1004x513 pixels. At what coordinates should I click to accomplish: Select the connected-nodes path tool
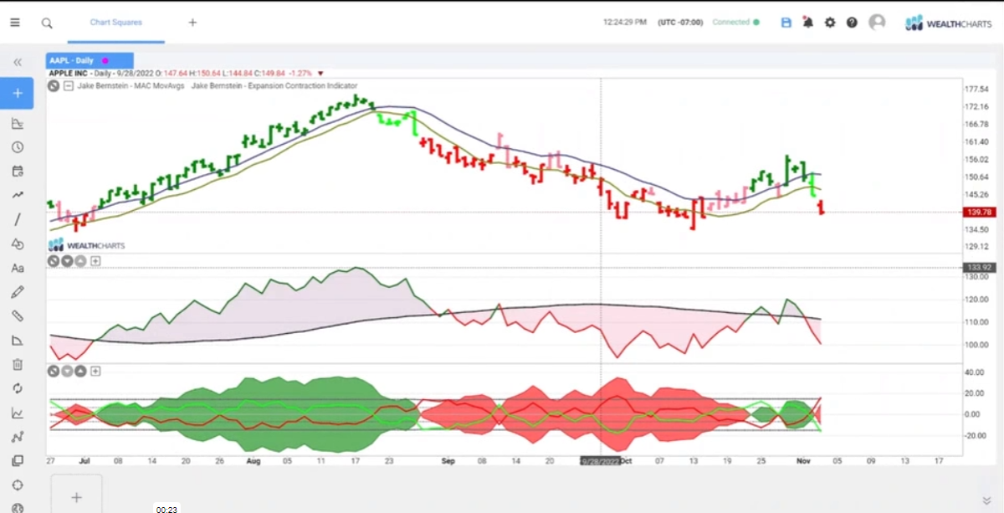click(x=17, y=436)
